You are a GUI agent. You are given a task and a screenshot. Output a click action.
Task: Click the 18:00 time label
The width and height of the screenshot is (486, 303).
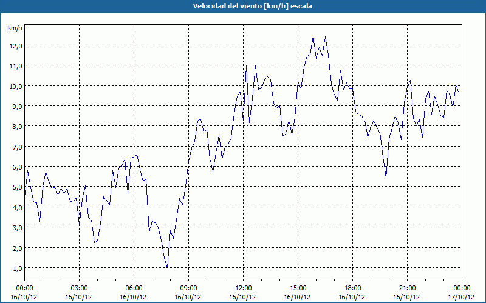353,288
